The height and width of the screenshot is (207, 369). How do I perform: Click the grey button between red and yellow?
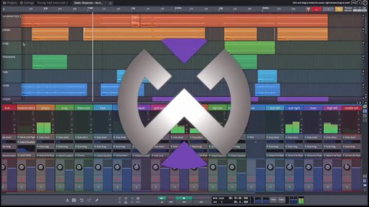328,9
